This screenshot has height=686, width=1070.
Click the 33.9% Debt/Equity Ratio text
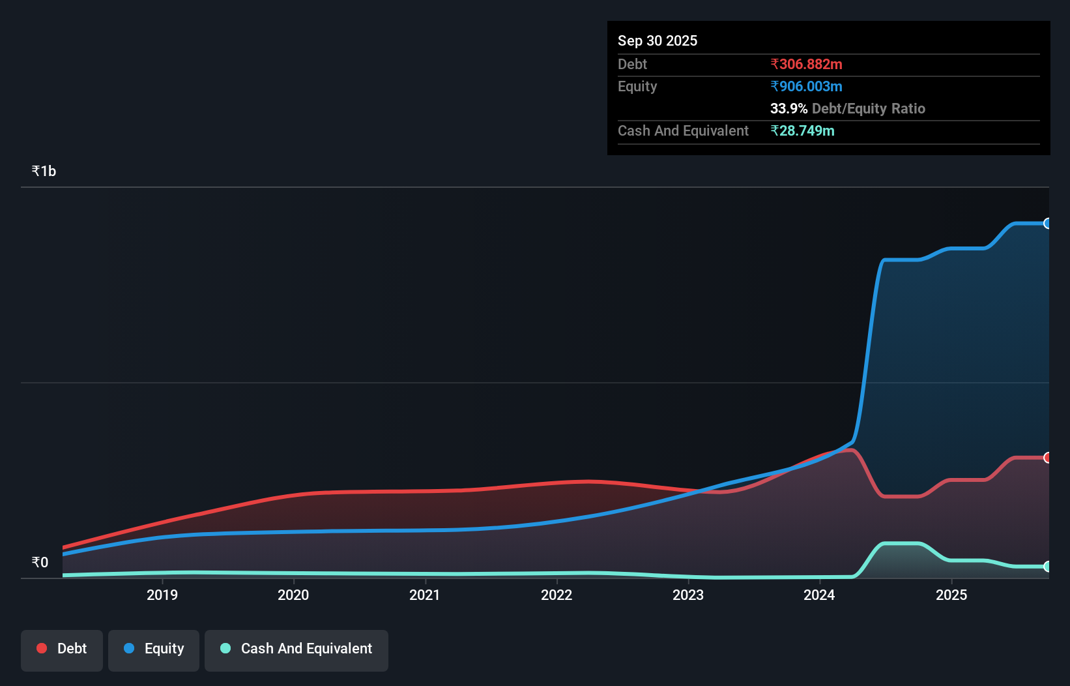pyautogui.click(x=848, y=108)
